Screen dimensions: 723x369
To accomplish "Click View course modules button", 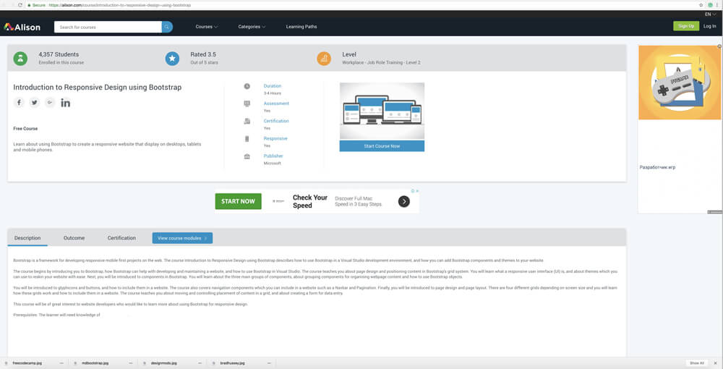I will click(x=182, y=238).
